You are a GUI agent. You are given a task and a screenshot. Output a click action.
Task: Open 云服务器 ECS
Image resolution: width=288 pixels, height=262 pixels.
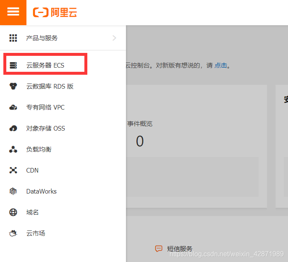coord(45,65)
